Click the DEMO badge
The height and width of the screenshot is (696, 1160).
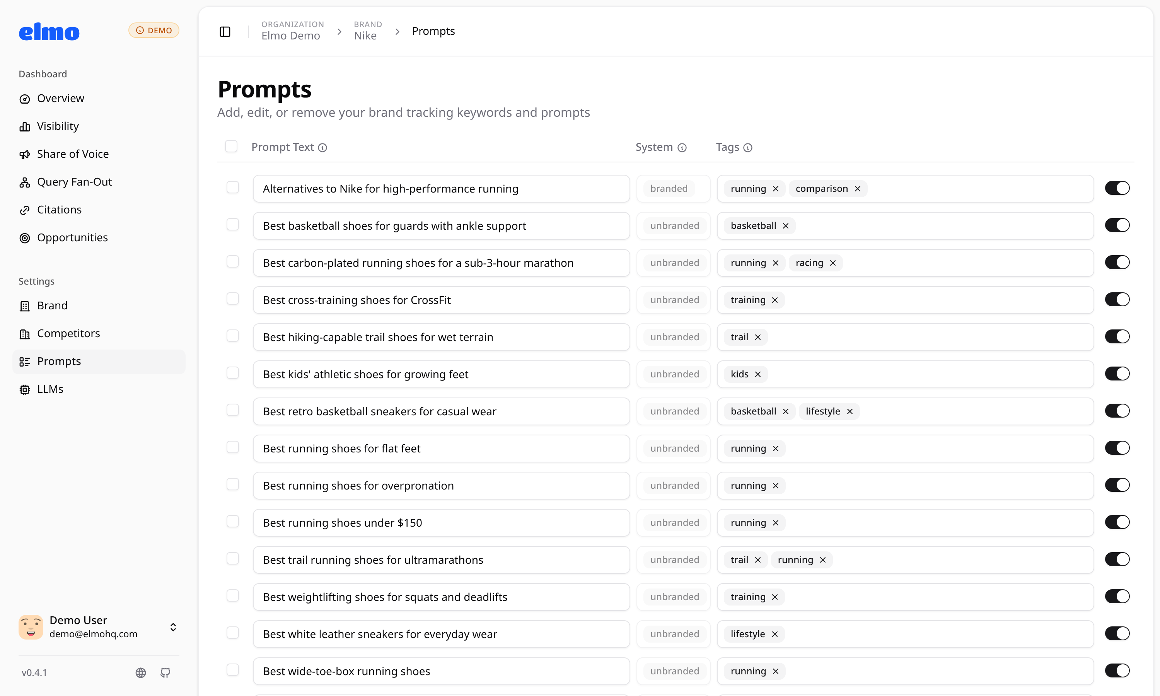[154, 31]
